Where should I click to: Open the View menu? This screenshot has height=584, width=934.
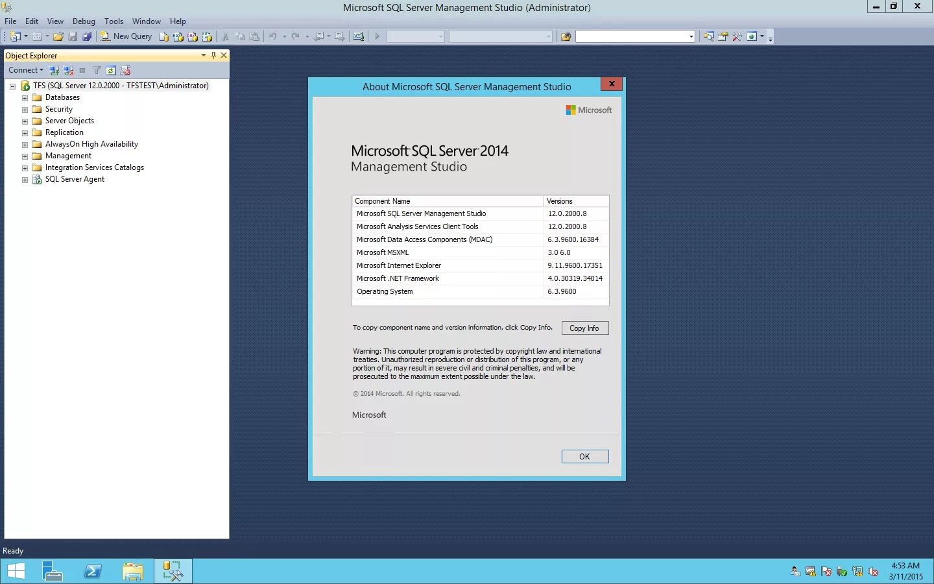[x=55, y=21]
